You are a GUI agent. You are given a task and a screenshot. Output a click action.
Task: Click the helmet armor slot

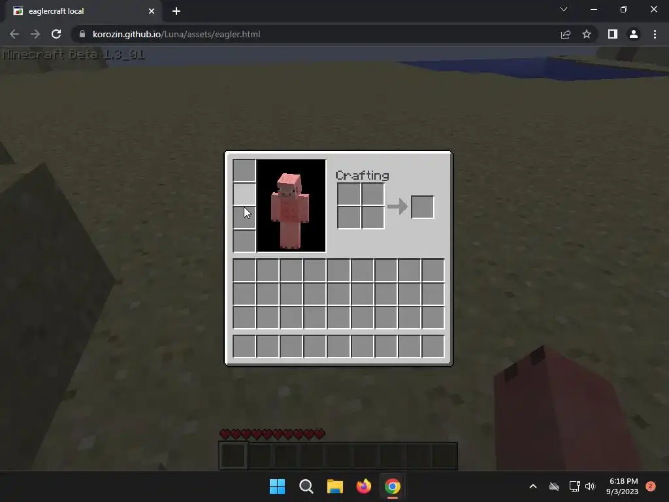[x=244, y=171]
